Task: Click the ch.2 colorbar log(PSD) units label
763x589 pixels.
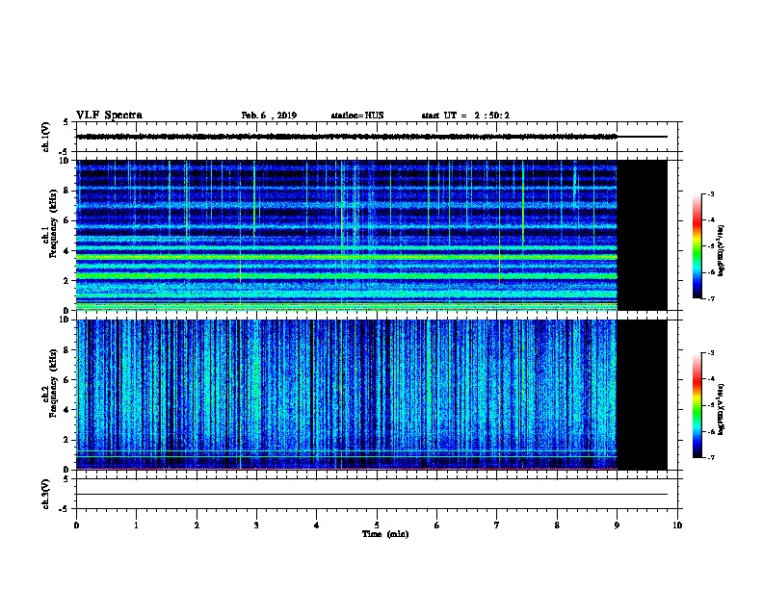Action: pos(722,410)
